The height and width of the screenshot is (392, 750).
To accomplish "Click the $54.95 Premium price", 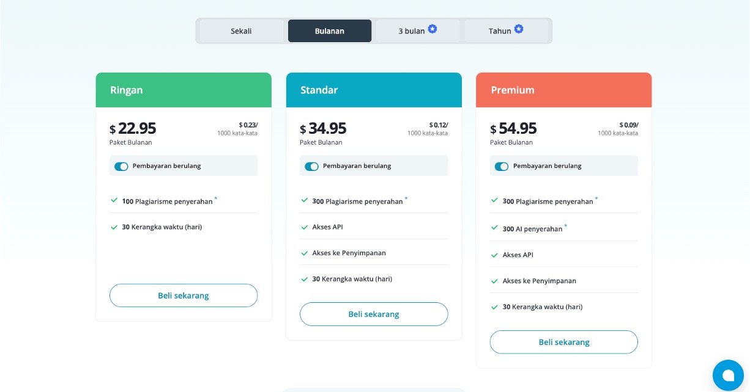I will 518,129.
